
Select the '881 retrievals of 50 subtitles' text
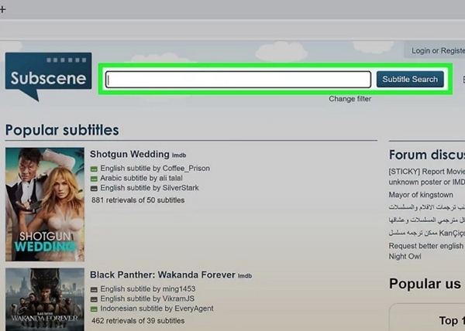pos(138,200)
